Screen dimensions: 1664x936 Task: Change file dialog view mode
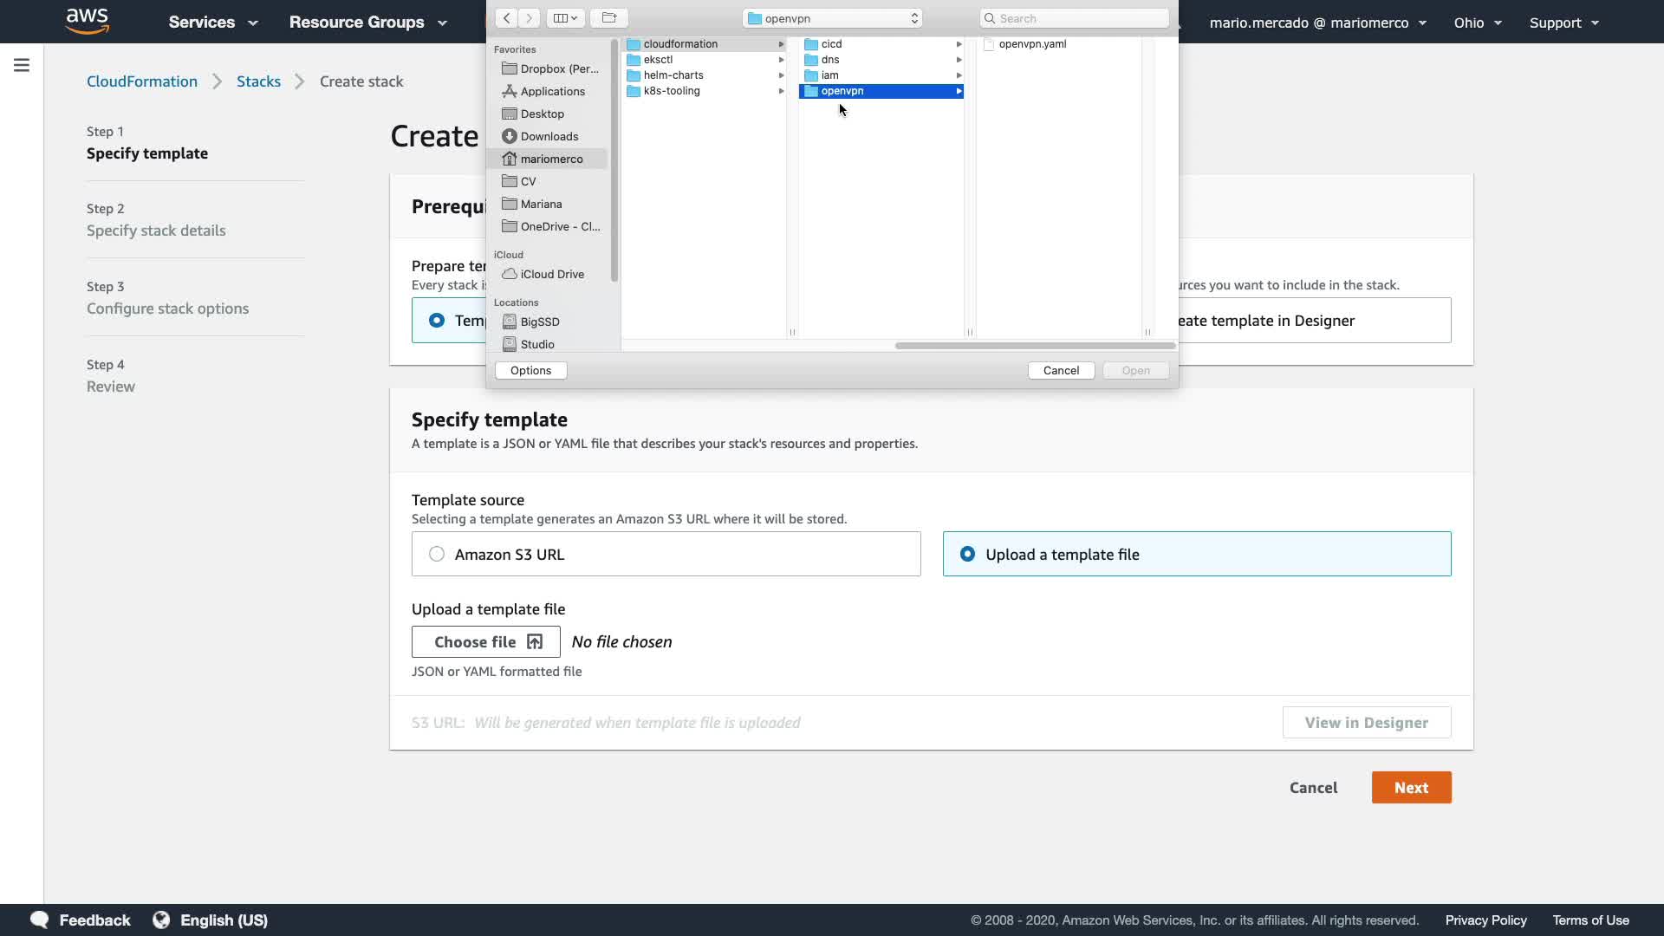click(x=565, y=18)
